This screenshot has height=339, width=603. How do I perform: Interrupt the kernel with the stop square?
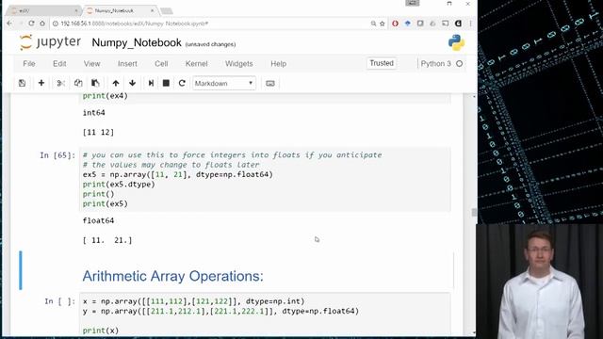click(166, 83)
